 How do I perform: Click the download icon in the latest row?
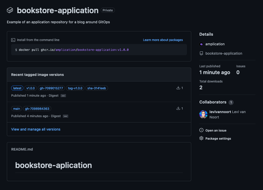[178, 88]
